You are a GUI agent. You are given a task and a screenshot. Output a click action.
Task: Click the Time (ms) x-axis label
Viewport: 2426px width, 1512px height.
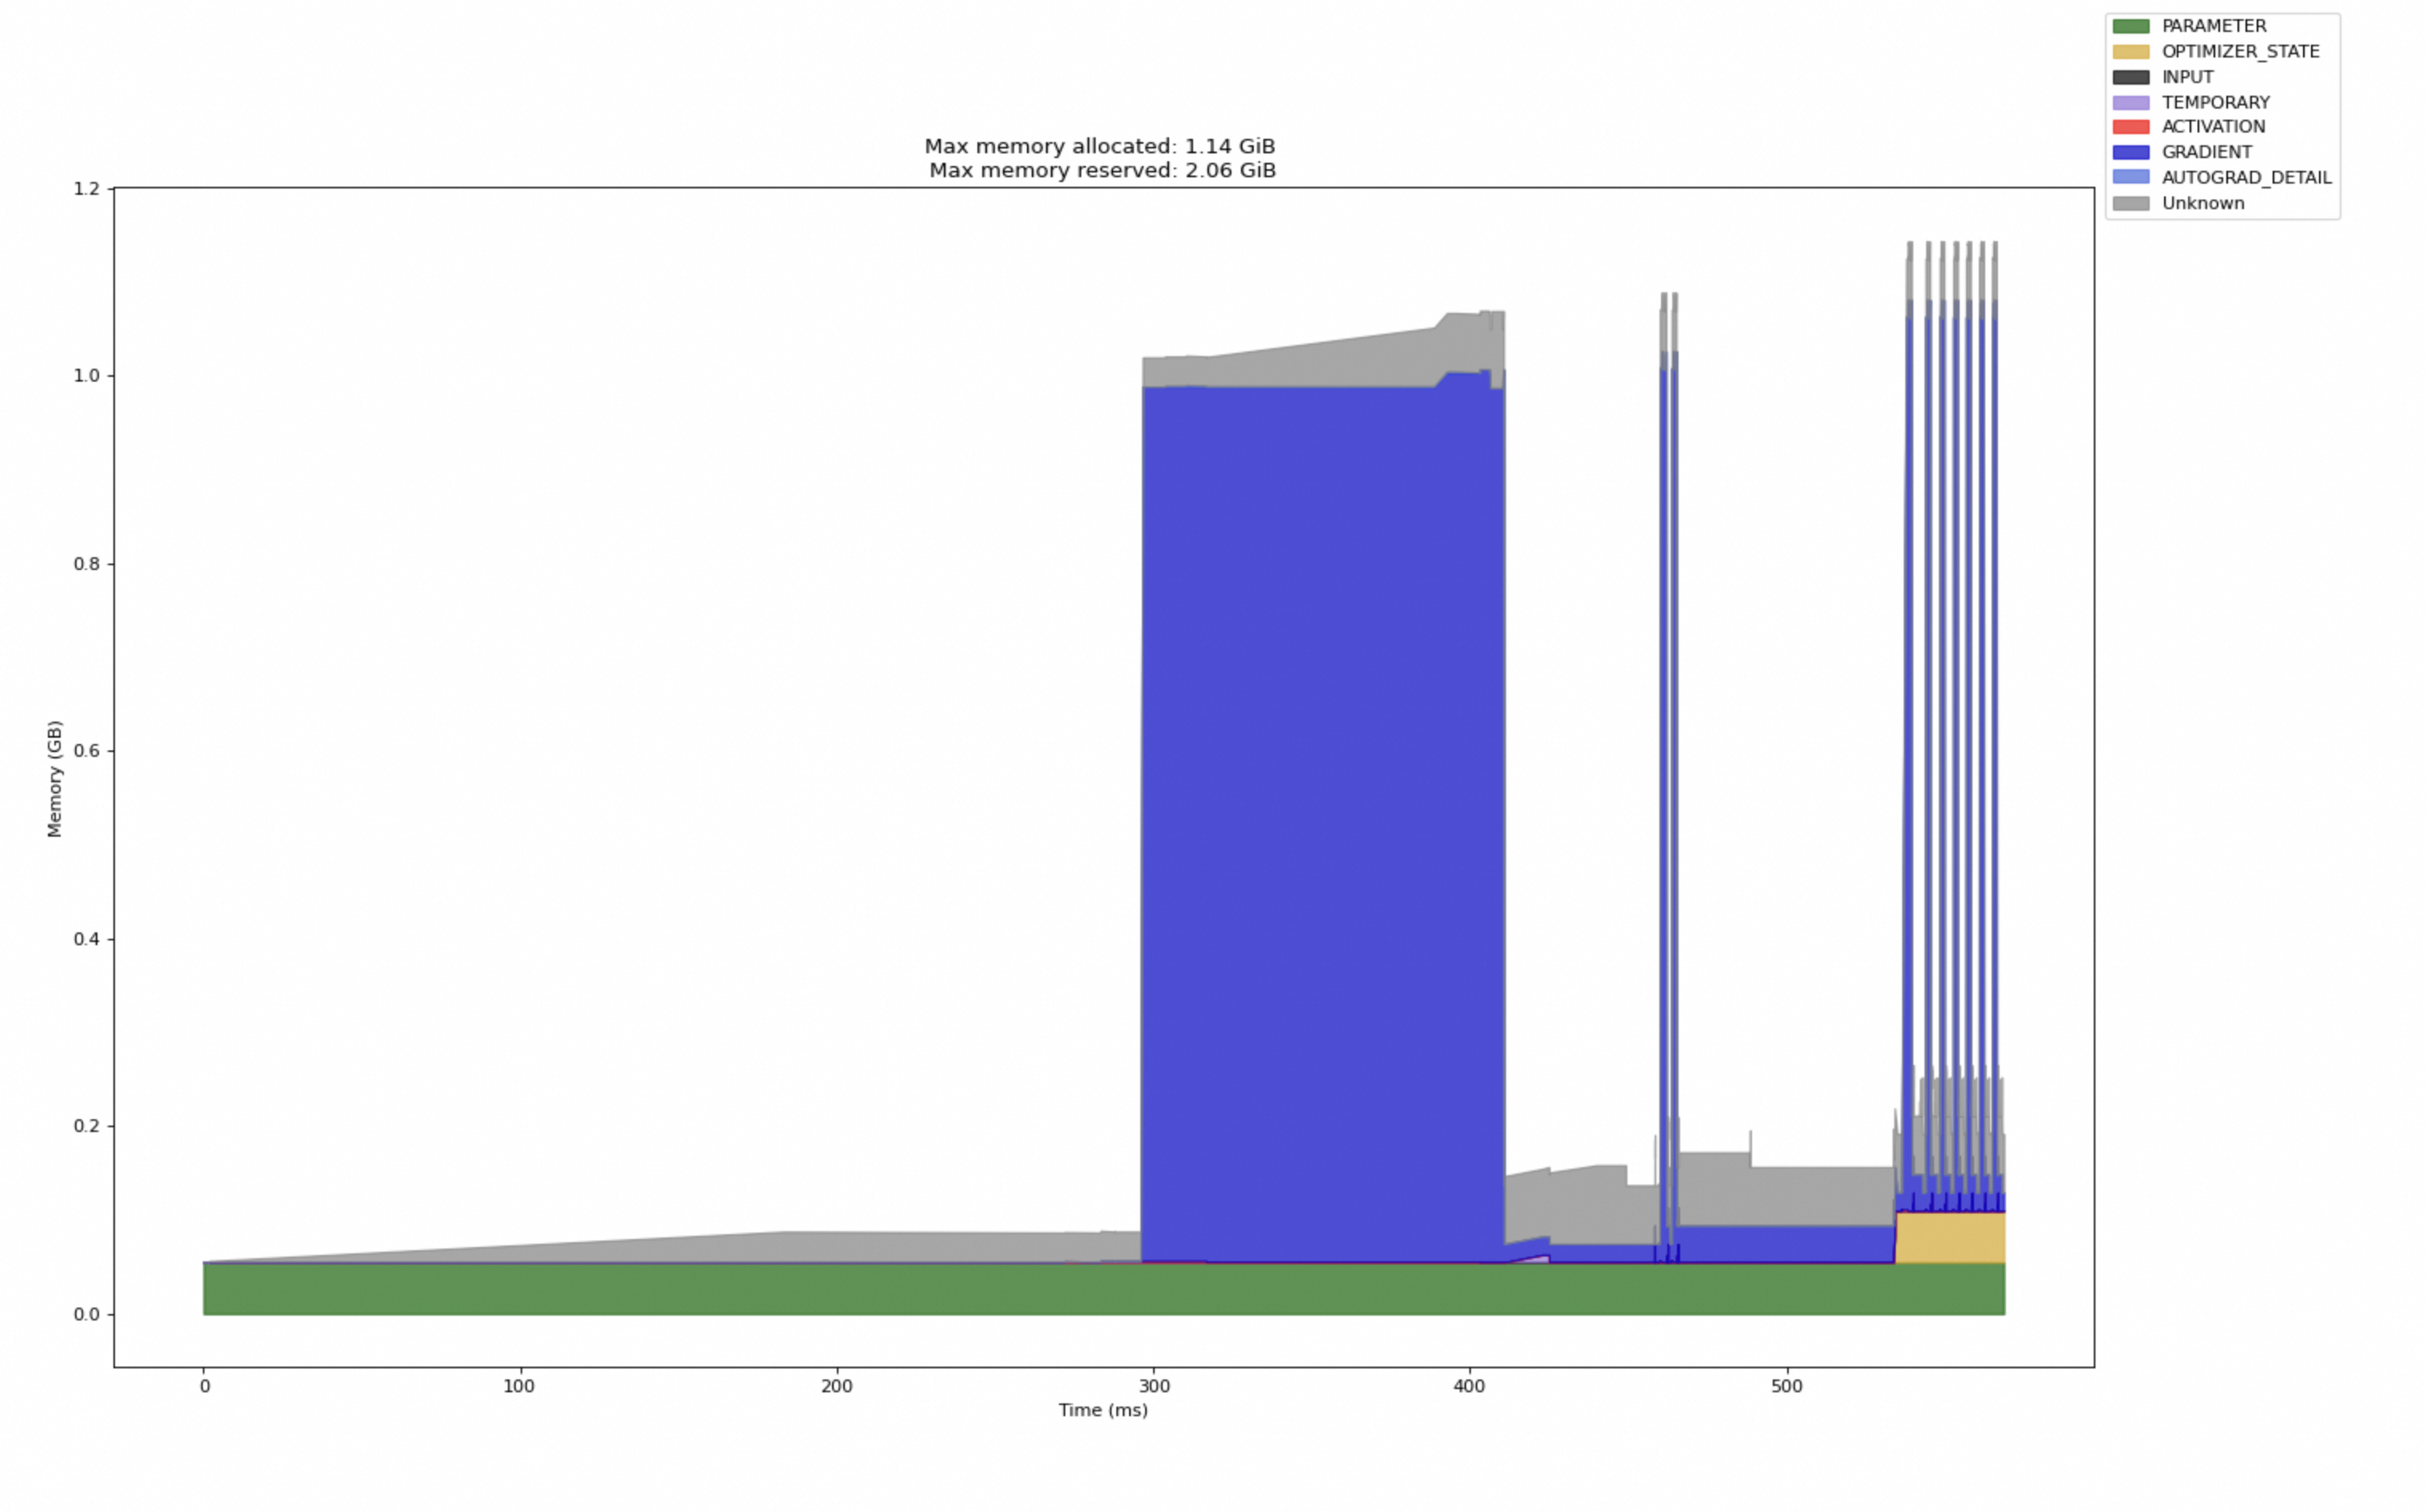(1103, 1410)
